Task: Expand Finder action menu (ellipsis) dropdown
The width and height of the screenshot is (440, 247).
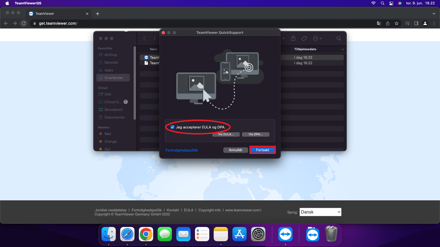Action: [318, 38]
